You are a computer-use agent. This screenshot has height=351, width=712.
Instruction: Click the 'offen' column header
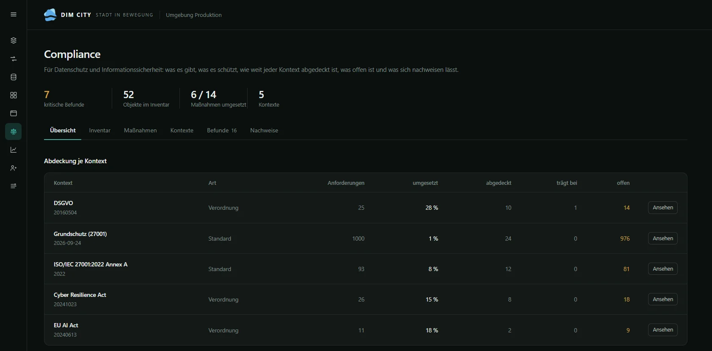(623, 183)
